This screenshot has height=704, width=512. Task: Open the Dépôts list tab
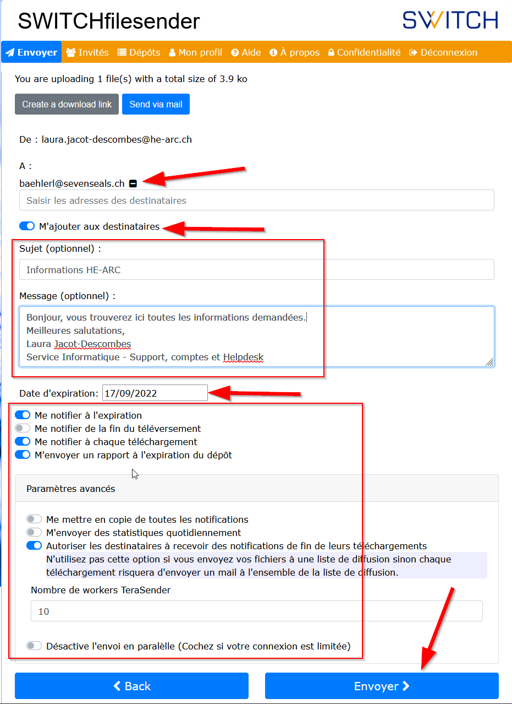click(x=139, y=53)
